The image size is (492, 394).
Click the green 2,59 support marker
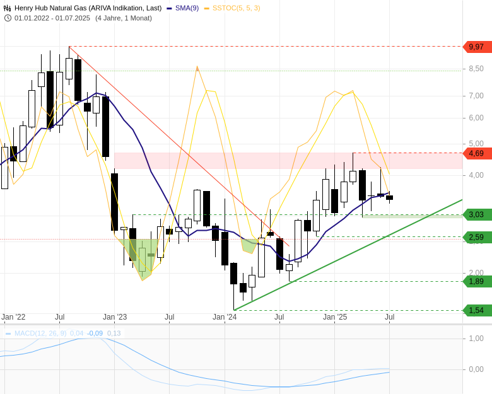pos(477,238)
